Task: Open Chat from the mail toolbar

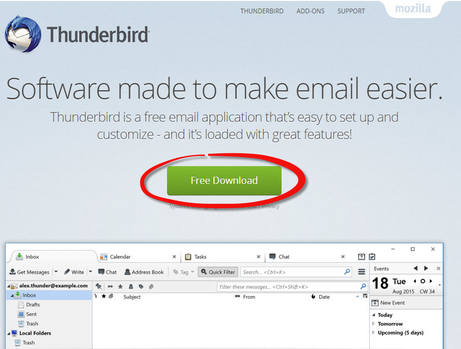Action: (107, 272)
